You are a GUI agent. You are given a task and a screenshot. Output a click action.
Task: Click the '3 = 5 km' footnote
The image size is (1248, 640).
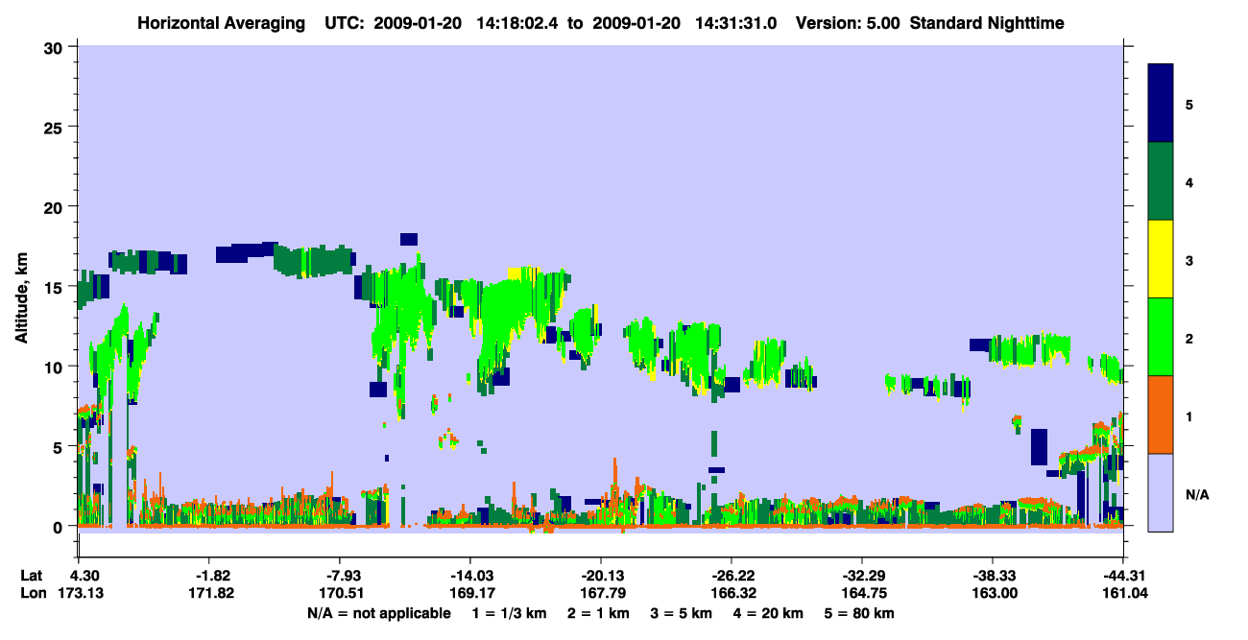[682, 612]
